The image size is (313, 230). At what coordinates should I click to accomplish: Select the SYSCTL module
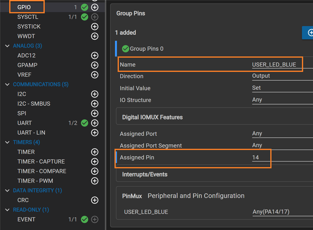point(28,17)
